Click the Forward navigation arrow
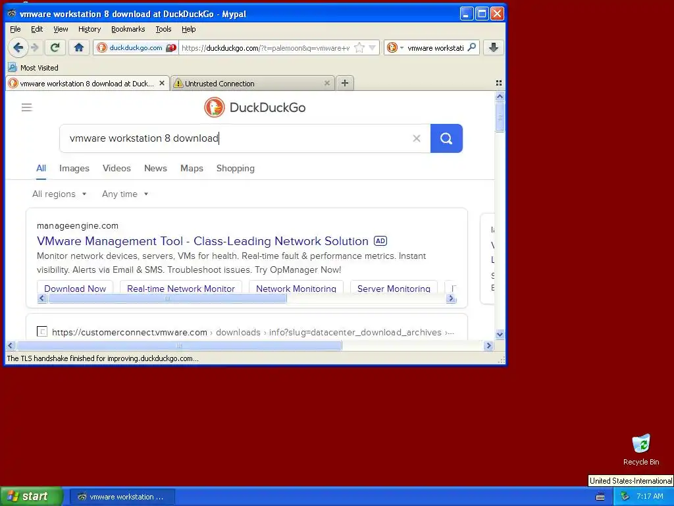The width and height of the screenshot is (674, 506). click(x=35, y=47)
